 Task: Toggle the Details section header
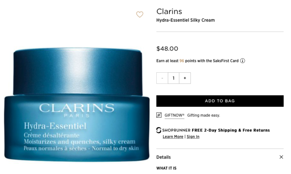[220, 157]
